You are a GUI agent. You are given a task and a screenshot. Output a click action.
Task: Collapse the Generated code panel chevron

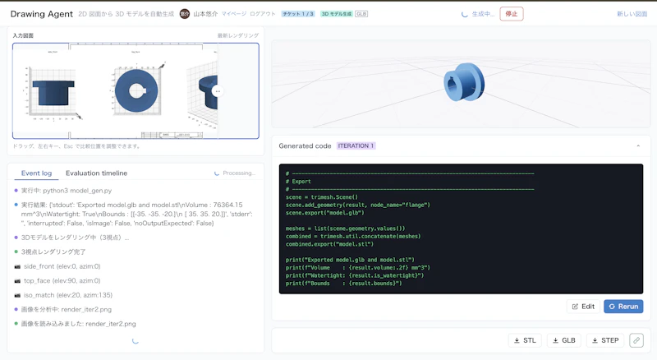point(638,146)
